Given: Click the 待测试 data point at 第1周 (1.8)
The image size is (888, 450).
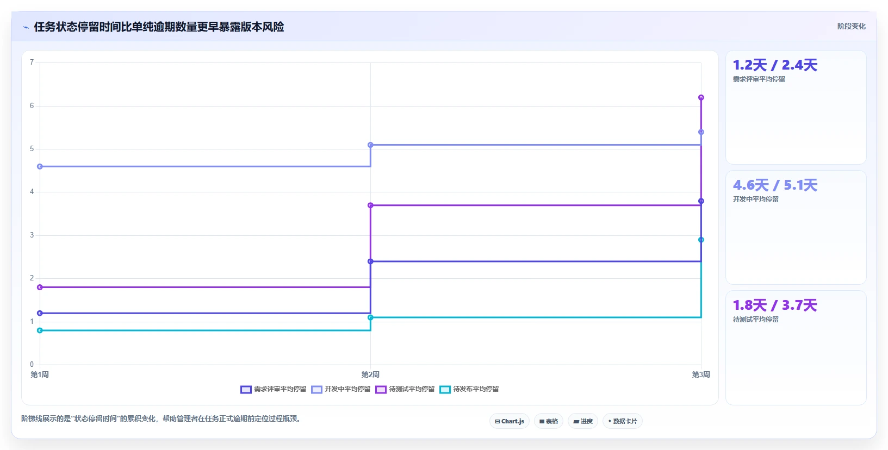Looking at the screenshot, I should pos(40,287).
